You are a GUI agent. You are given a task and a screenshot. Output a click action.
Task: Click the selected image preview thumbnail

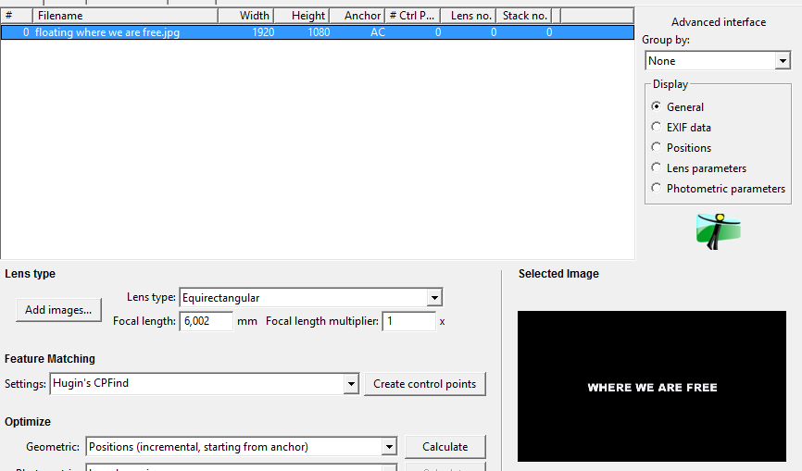point(651,386)
